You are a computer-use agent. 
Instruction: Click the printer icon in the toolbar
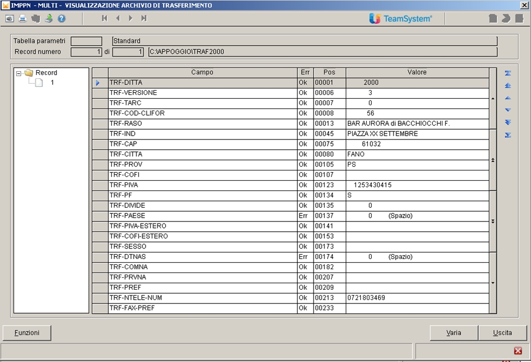pyautogui.click(x=23, y=18)
